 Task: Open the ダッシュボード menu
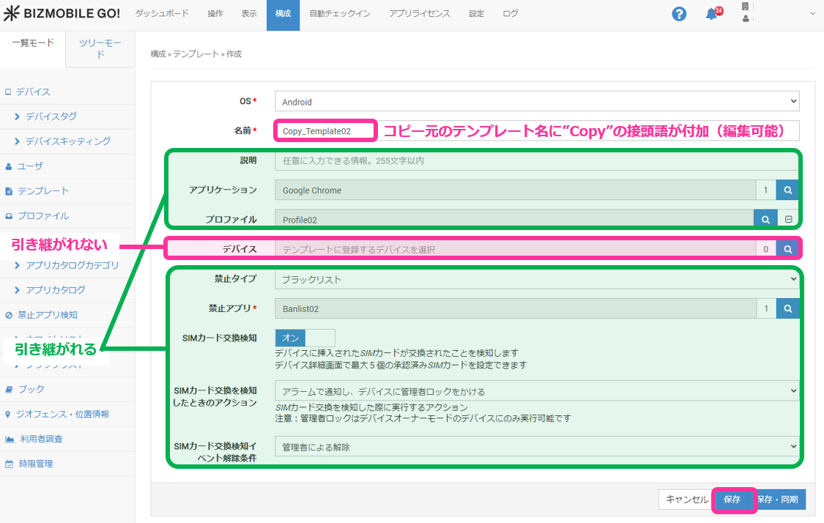click(x=162, y=14)
